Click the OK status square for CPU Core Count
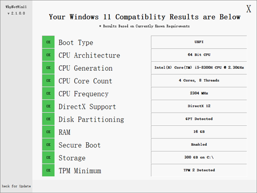The width and height of the screenshot is (257, 193). 48,81
